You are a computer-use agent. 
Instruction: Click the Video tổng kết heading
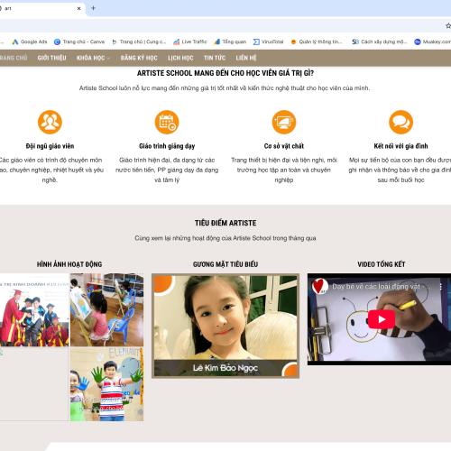coord(382,264)
